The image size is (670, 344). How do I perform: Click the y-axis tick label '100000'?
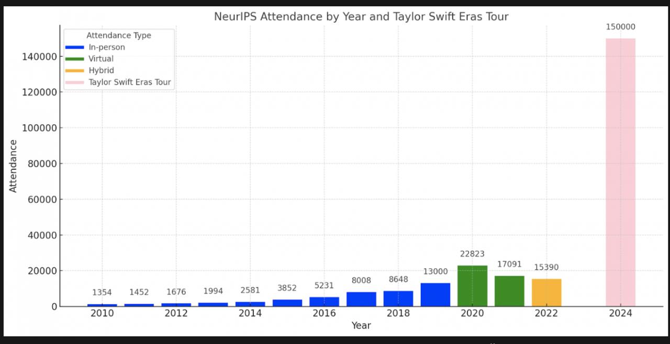coord(39,128)
